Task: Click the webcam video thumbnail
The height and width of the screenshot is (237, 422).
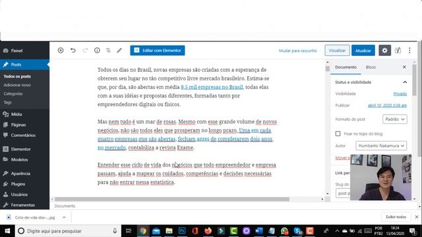Action: click(381, 177)
